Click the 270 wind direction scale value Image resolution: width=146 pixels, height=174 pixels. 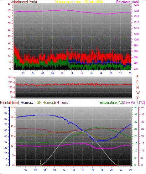(x=10, y=82)
